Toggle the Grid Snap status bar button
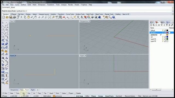 click(80, 96)
